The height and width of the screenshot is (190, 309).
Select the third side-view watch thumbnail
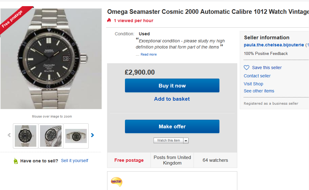coord(76,136)
